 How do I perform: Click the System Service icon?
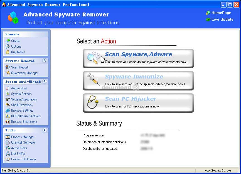tap(8, 94)
